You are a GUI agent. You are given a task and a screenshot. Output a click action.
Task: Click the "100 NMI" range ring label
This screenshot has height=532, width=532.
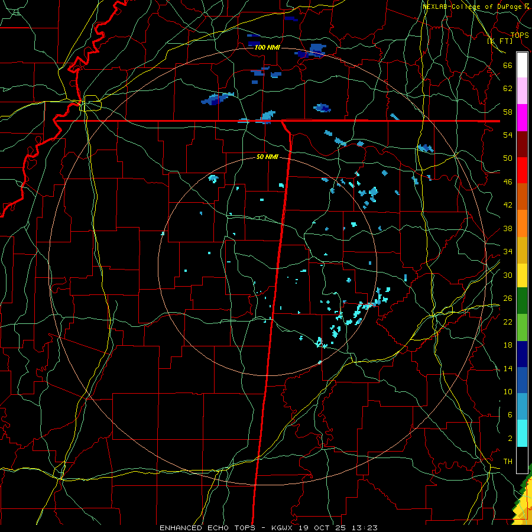pyautogui.click(x=267, y=47)
